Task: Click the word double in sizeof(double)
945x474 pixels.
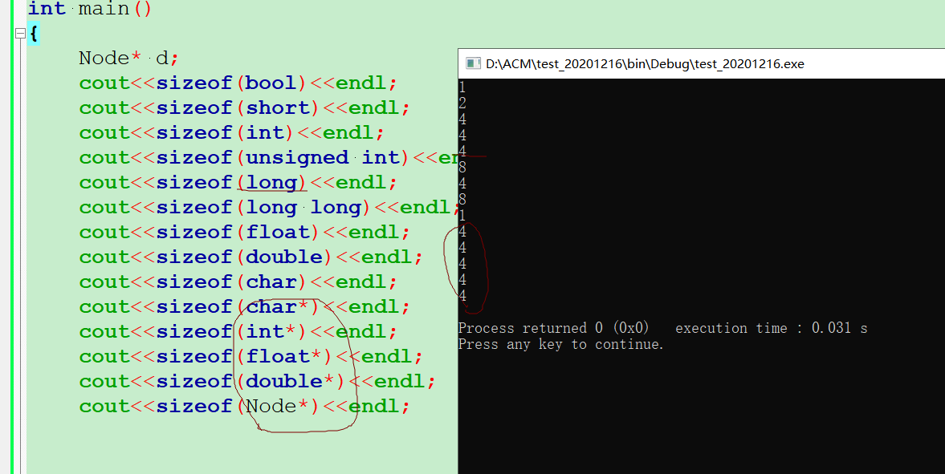Action: tap(284, 257)
